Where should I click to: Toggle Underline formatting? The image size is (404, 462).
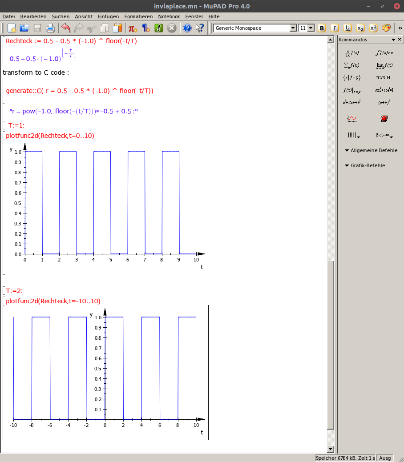click(347, 28)
